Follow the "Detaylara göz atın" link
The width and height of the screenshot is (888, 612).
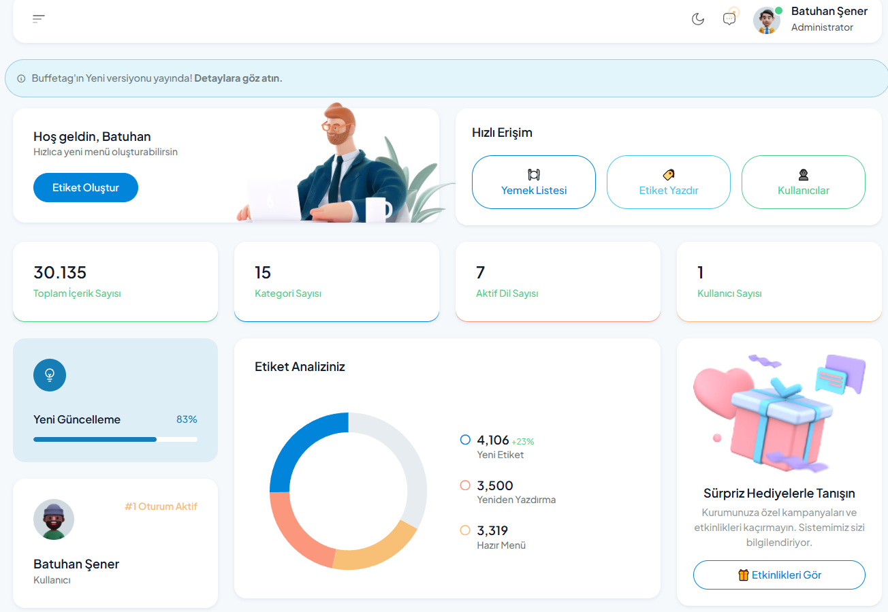(238, 78)
